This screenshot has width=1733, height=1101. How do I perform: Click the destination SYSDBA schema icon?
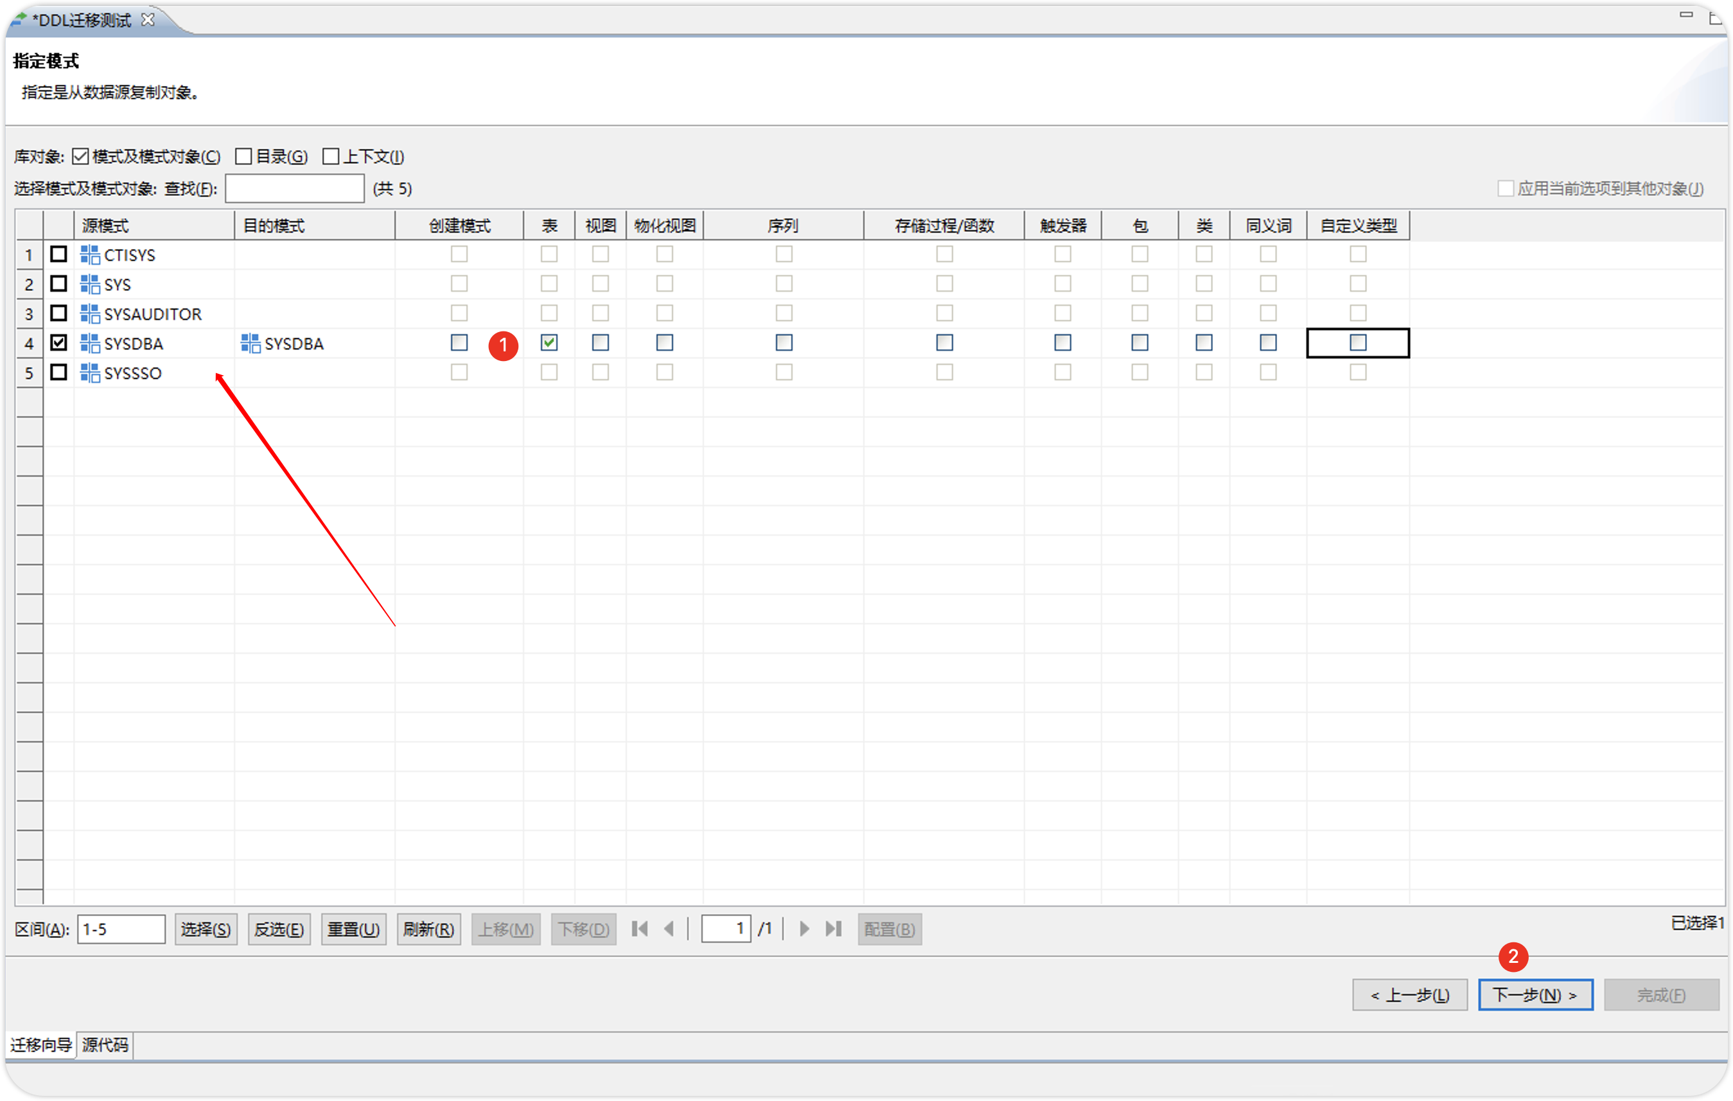click(250, 343)
